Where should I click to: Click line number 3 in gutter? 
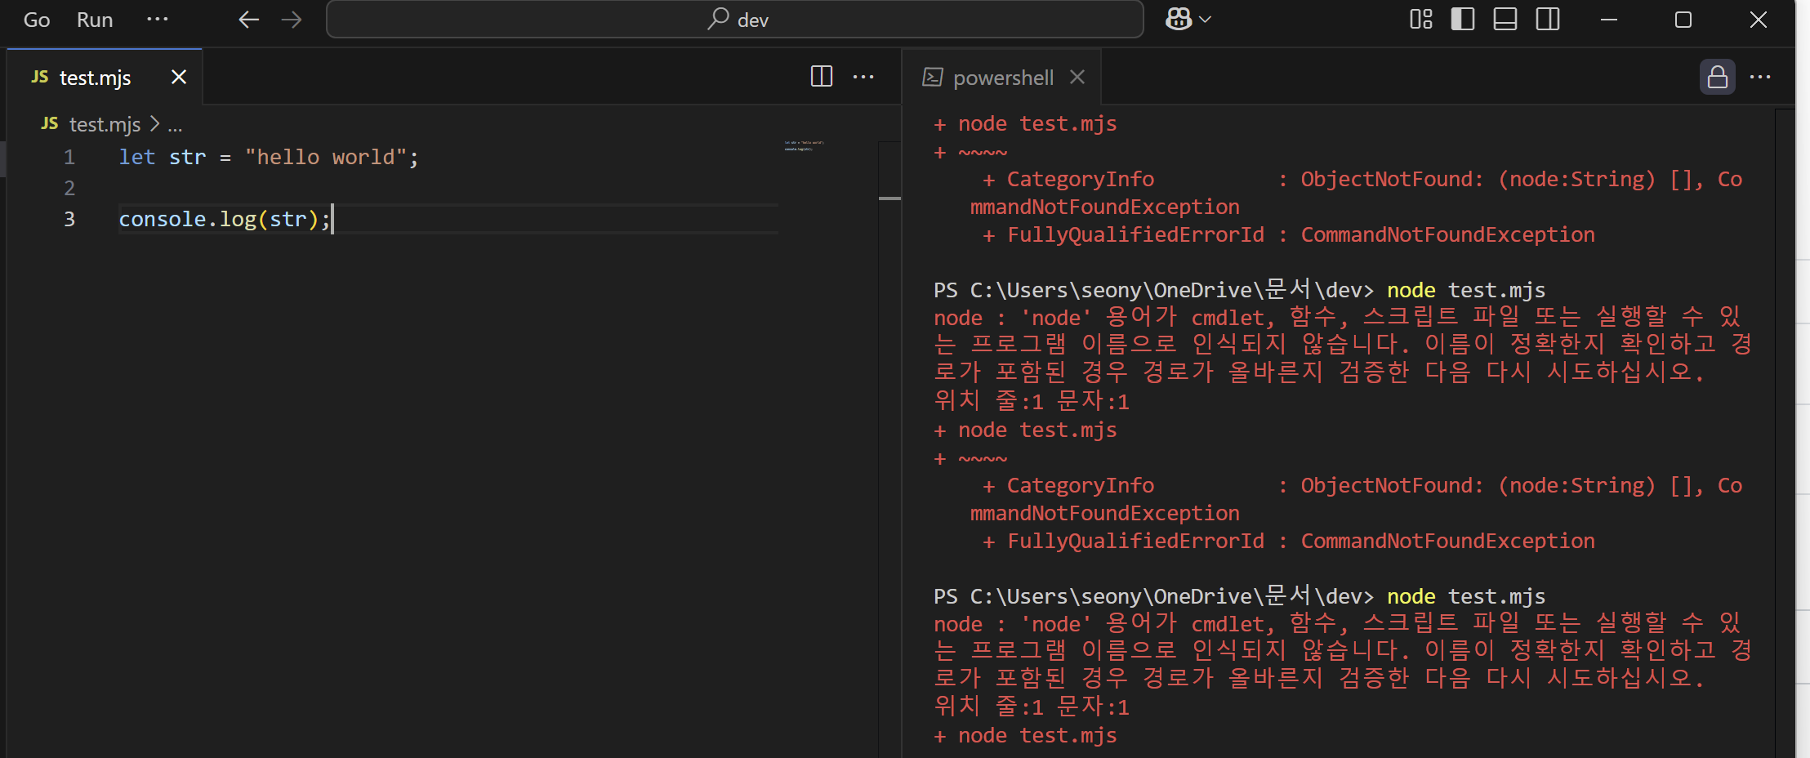click(x=69, y=219)
